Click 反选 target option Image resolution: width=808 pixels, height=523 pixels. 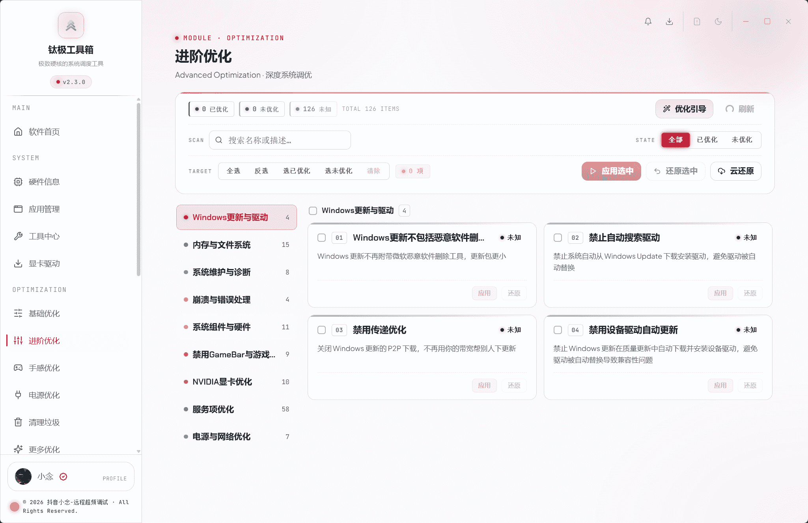261,171
